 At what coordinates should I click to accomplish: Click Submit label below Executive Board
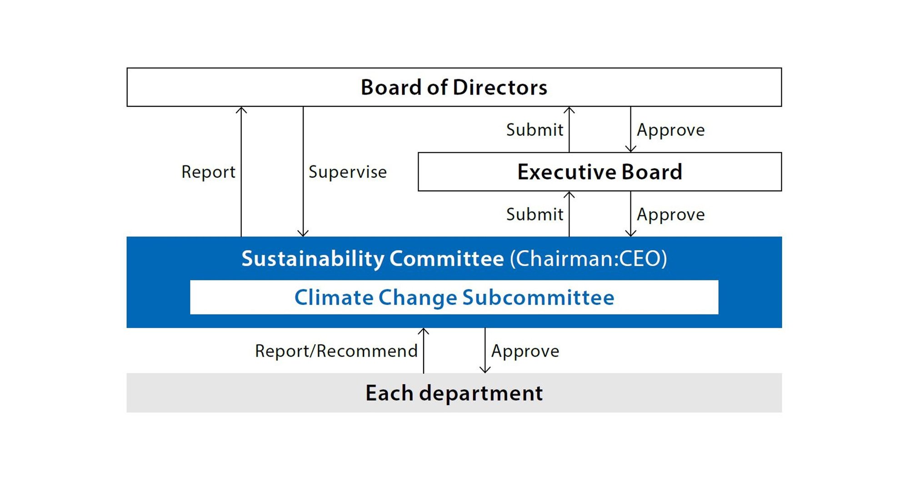click(x=534, y=214)
